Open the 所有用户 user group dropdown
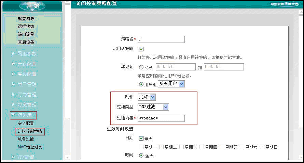Screen dimensions: 304x163 [x=171, y=84]
